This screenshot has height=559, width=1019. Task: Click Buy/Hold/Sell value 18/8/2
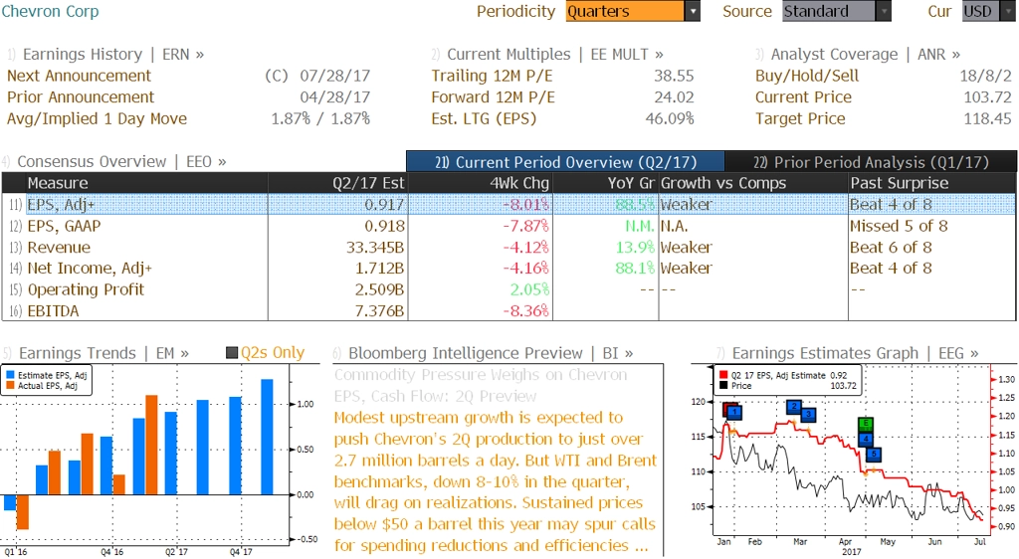click(986, 76)
